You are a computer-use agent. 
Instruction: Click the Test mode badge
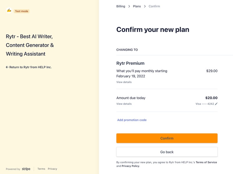(22, 11)
